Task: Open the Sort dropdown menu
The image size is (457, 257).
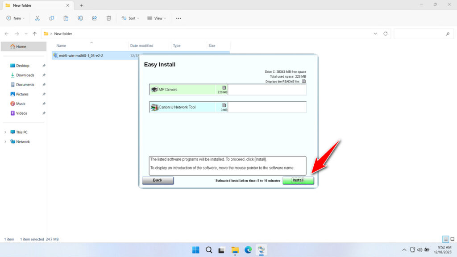Action: 130,18
